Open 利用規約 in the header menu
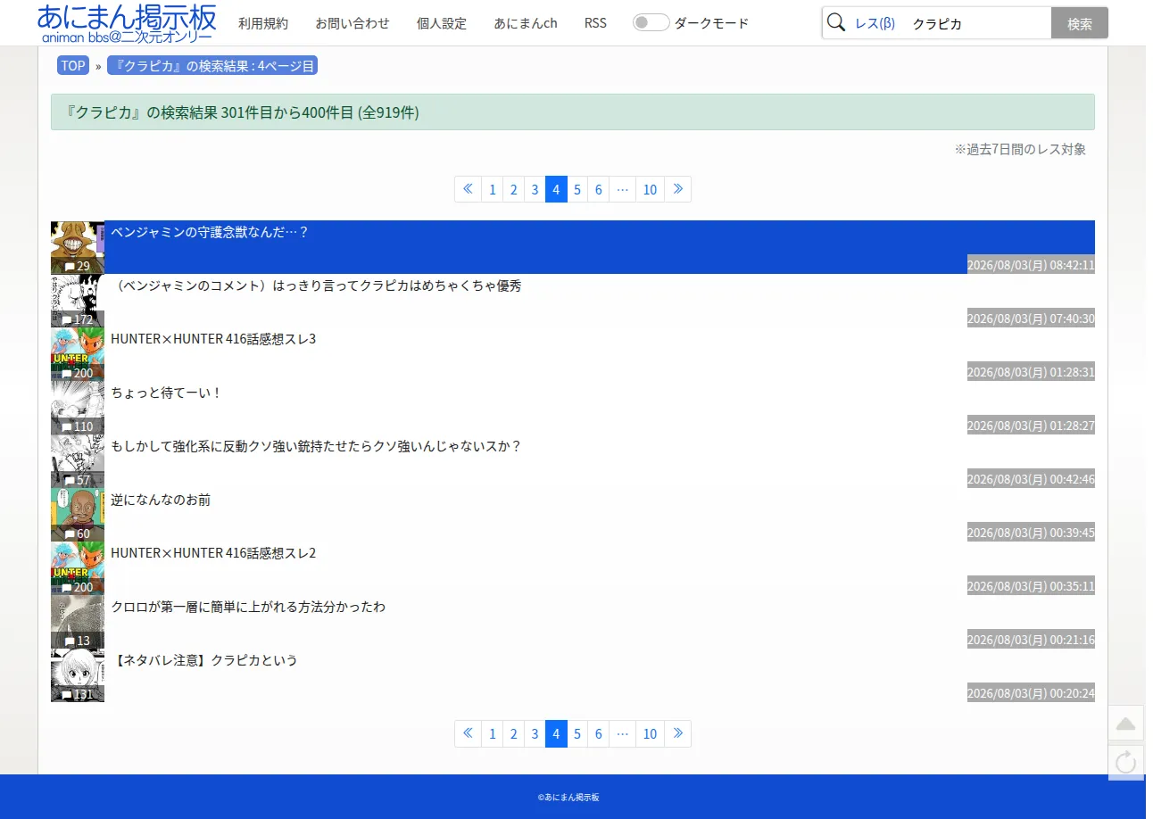Viewport: 1153px width, 819px height. click(x=263, y=23)
